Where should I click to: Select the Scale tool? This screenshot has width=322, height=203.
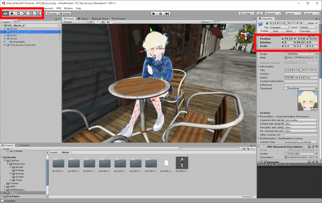tap(25, 14)
